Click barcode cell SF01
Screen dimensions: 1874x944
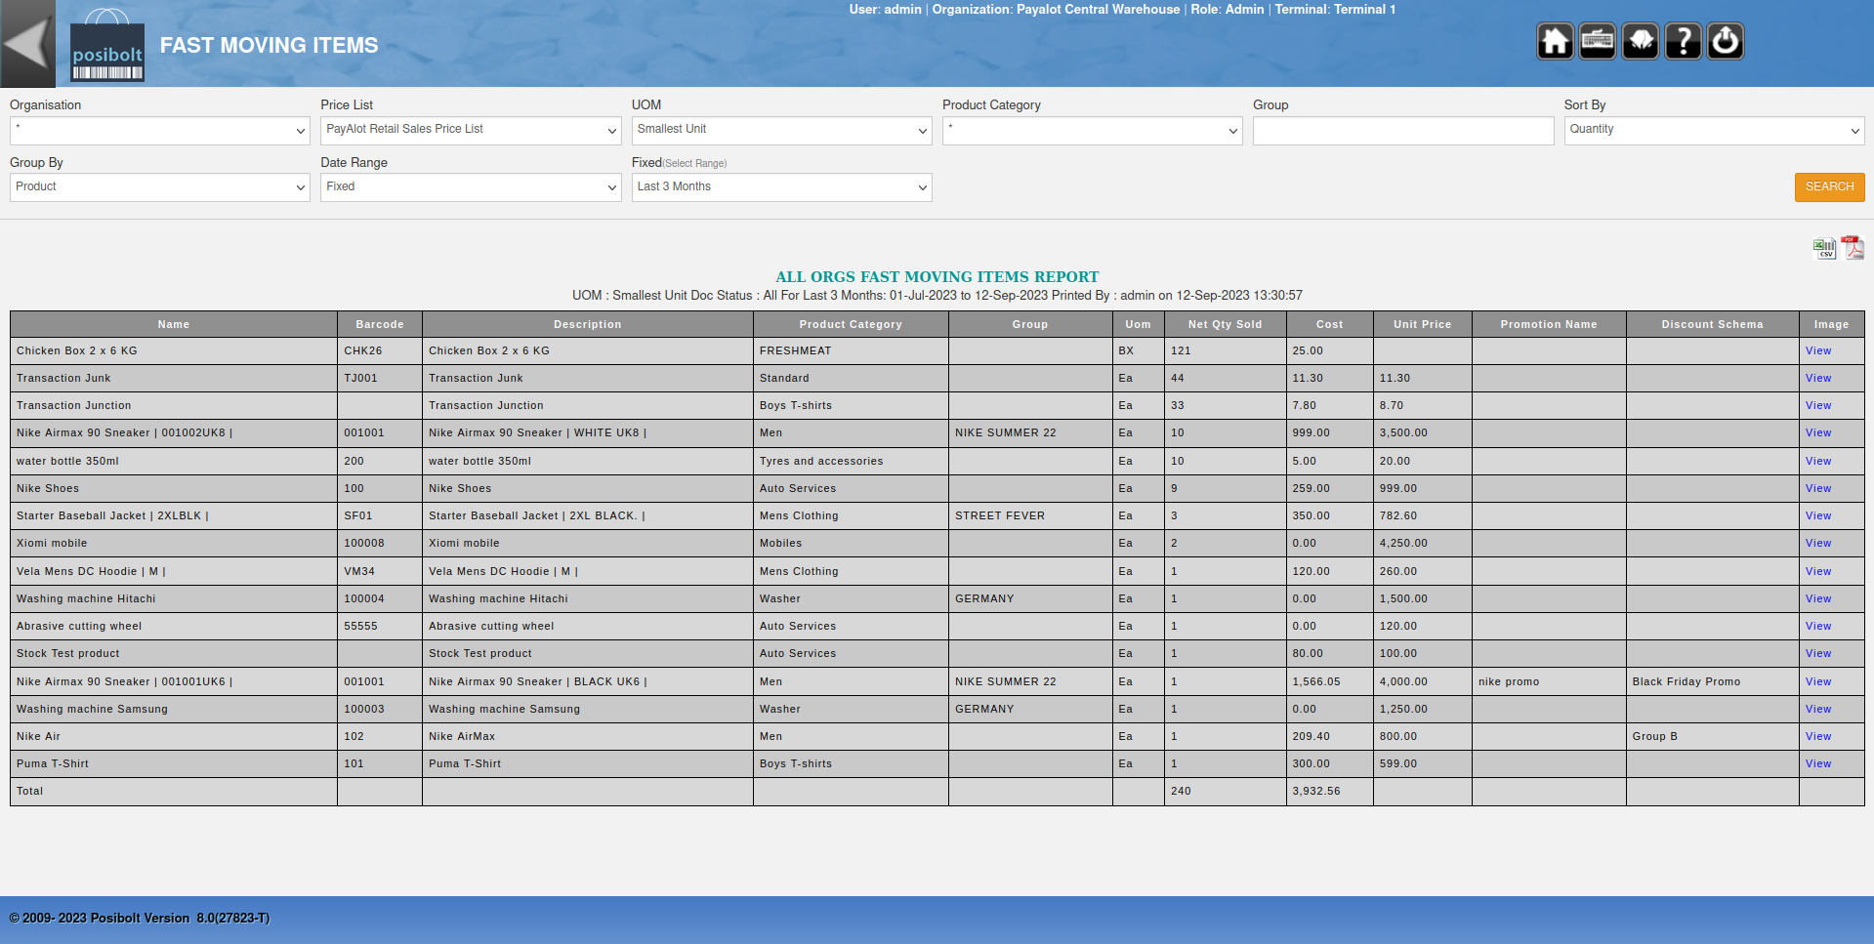pos(380,516)
